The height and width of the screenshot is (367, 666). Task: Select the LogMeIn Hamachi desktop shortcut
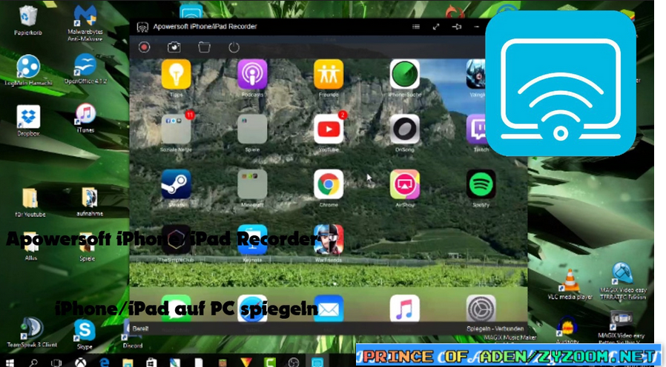[28, 70]
